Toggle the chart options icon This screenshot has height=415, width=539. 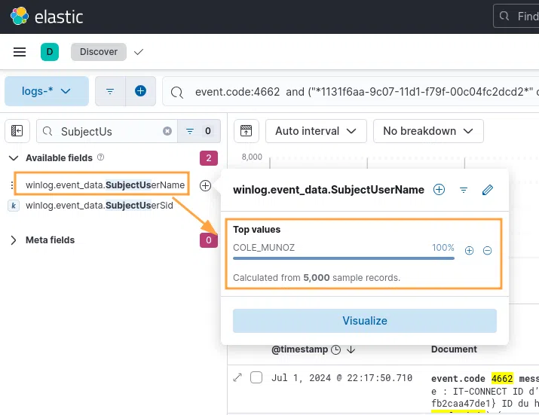246,131
